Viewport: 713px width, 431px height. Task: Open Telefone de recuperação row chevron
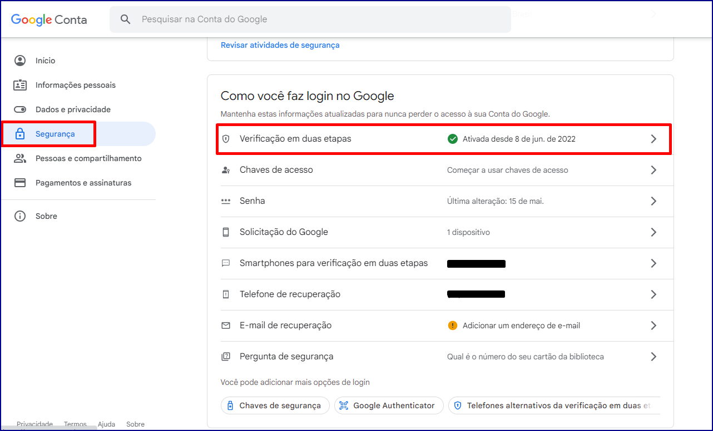click(x=653, y=294)
